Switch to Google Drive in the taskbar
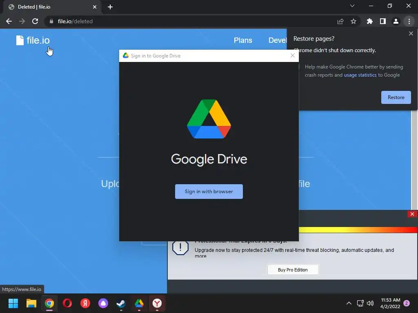 click(139, 303)
